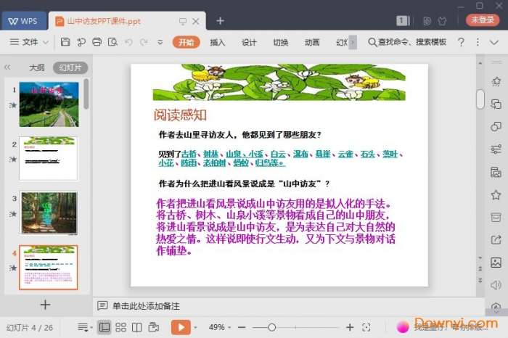Click the 查找命令、搜索模板 search field
This screenshot has width=508, height=338.
pos(408,42)
